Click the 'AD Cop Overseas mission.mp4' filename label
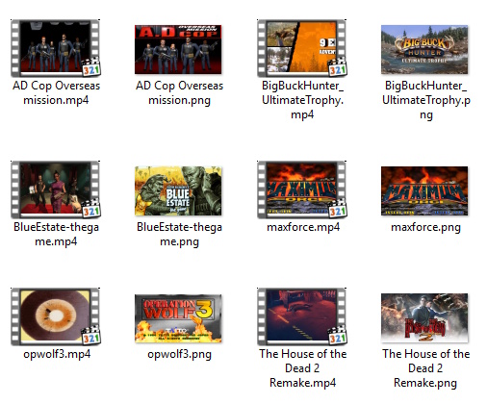487x404 pixels. [x=56, y=93]
